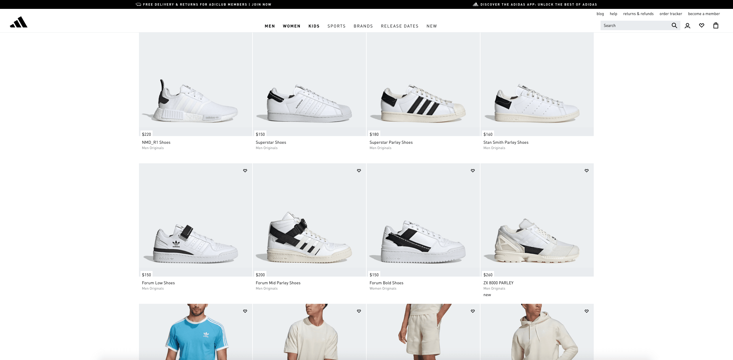733x360 pixels.
Task: Open the KIDS menu
Action: [314, 26]
